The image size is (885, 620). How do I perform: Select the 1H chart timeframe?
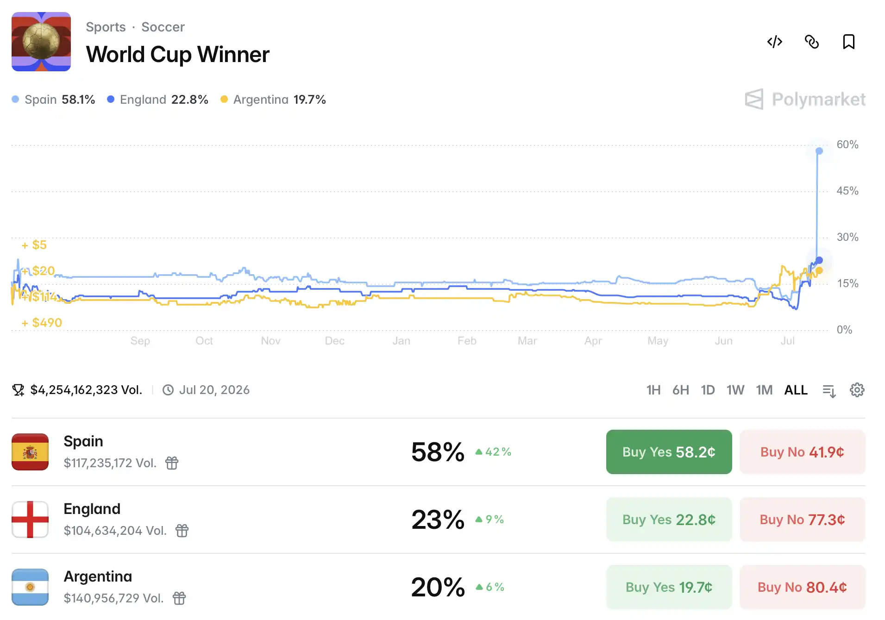(653, 390)
